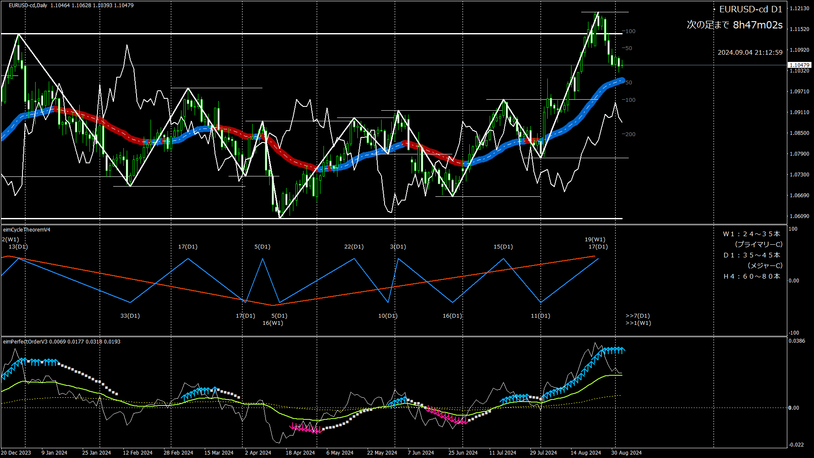Select the 16(W1) weekly bottom label
Image resolution: width=814 pixels, height=458 pixels.
click(273, 323)
